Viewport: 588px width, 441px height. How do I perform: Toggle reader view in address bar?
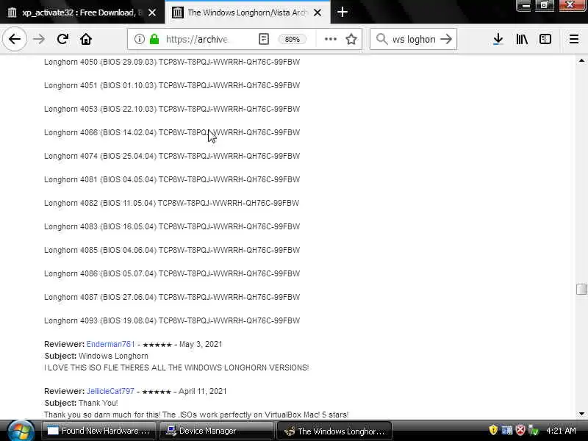[264, 39]
